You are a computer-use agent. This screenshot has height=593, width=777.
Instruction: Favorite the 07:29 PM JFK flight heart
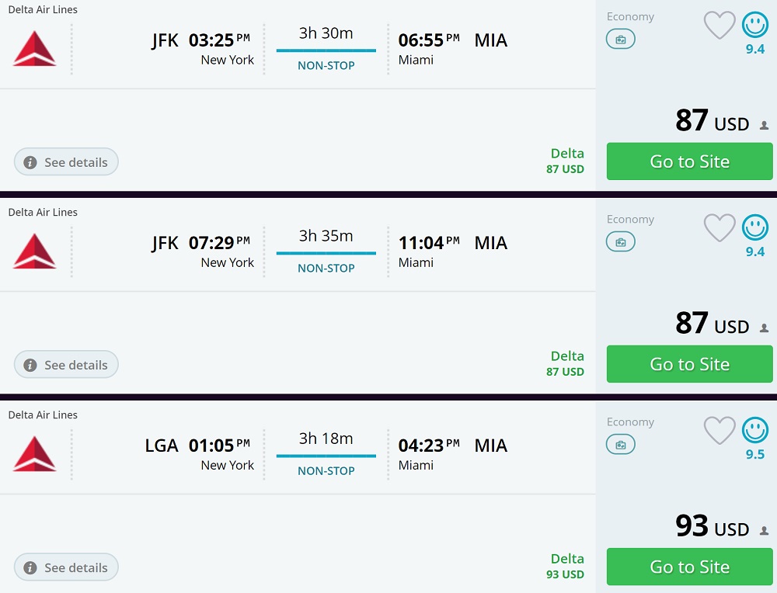(x=719, y=228)
